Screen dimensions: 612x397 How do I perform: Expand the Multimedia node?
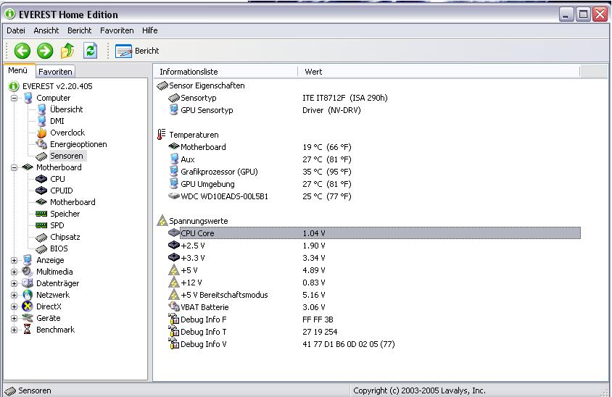pos(15,272)
